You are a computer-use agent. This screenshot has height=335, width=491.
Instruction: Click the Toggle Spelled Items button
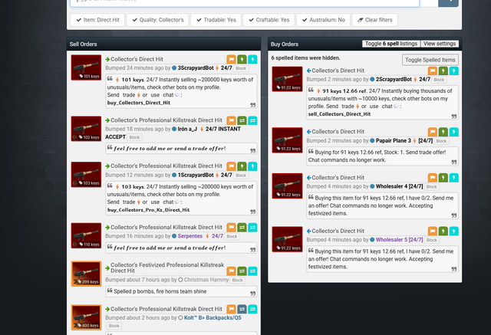click(430, 60)
